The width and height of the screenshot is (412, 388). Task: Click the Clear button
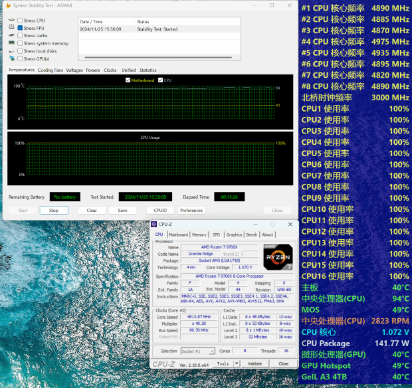coord(92,210)
